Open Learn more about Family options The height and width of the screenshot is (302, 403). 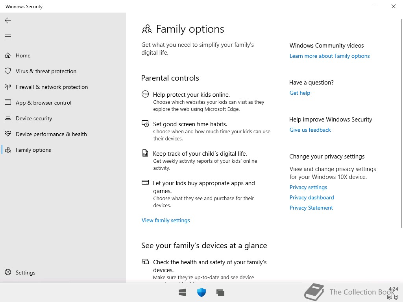(x=329, y=56)
